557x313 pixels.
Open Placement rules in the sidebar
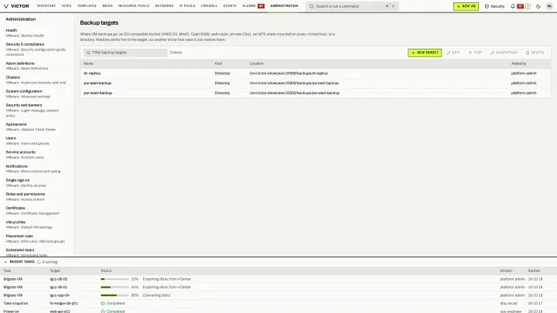tap(36, 239)
